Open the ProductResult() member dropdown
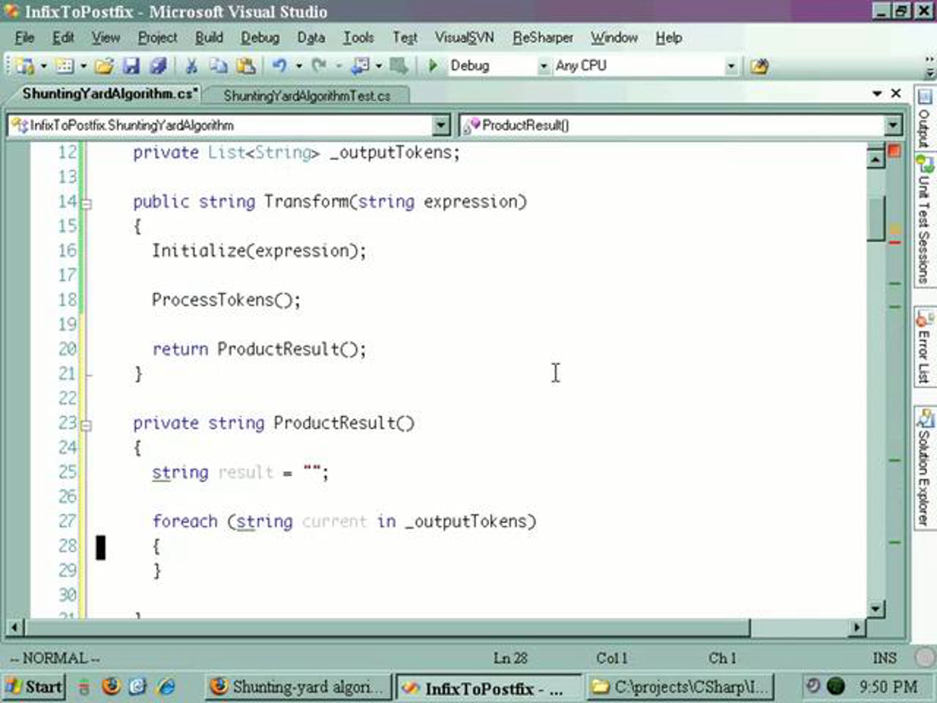The width and height of the screenshot is (937, 703). pos(892,125)
